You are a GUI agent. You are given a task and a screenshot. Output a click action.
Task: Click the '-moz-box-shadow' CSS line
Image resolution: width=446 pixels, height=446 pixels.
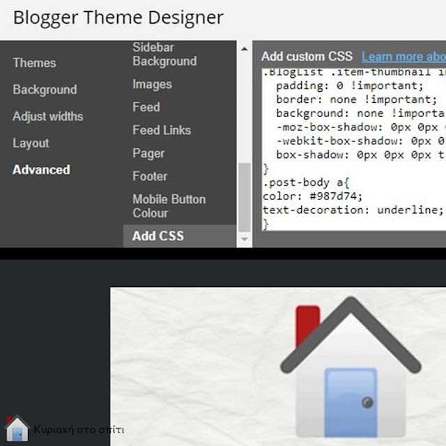coord(361,127)
